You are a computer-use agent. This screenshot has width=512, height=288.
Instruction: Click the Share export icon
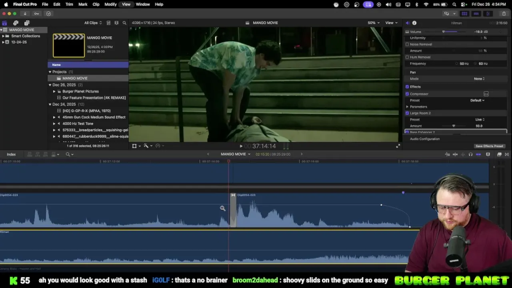tap(504, 14)
